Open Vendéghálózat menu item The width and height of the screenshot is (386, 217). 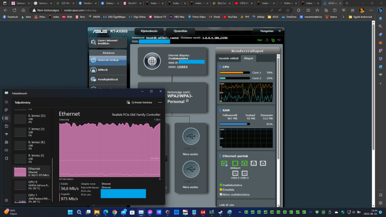click(108, 80)
